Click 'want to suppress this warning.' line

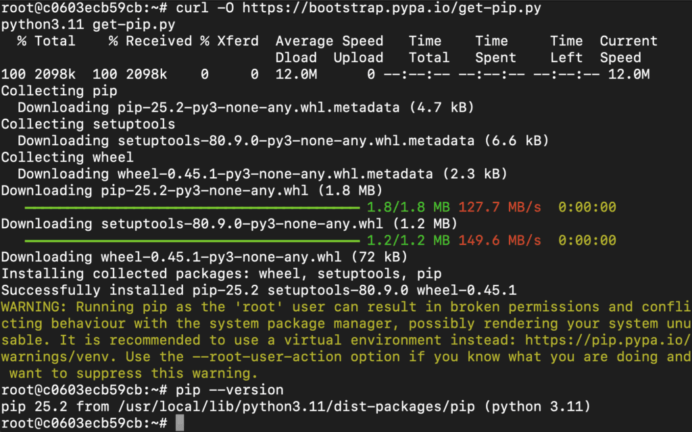[x=133, y=373]
